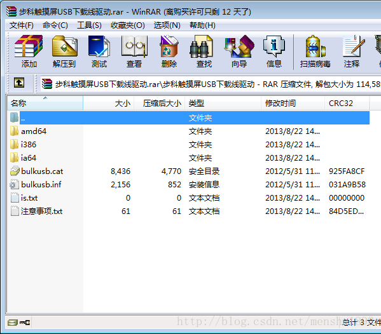Screen dimensions: 381x334
Task: Select the amd64 folder name
Action: pos(34,131)
